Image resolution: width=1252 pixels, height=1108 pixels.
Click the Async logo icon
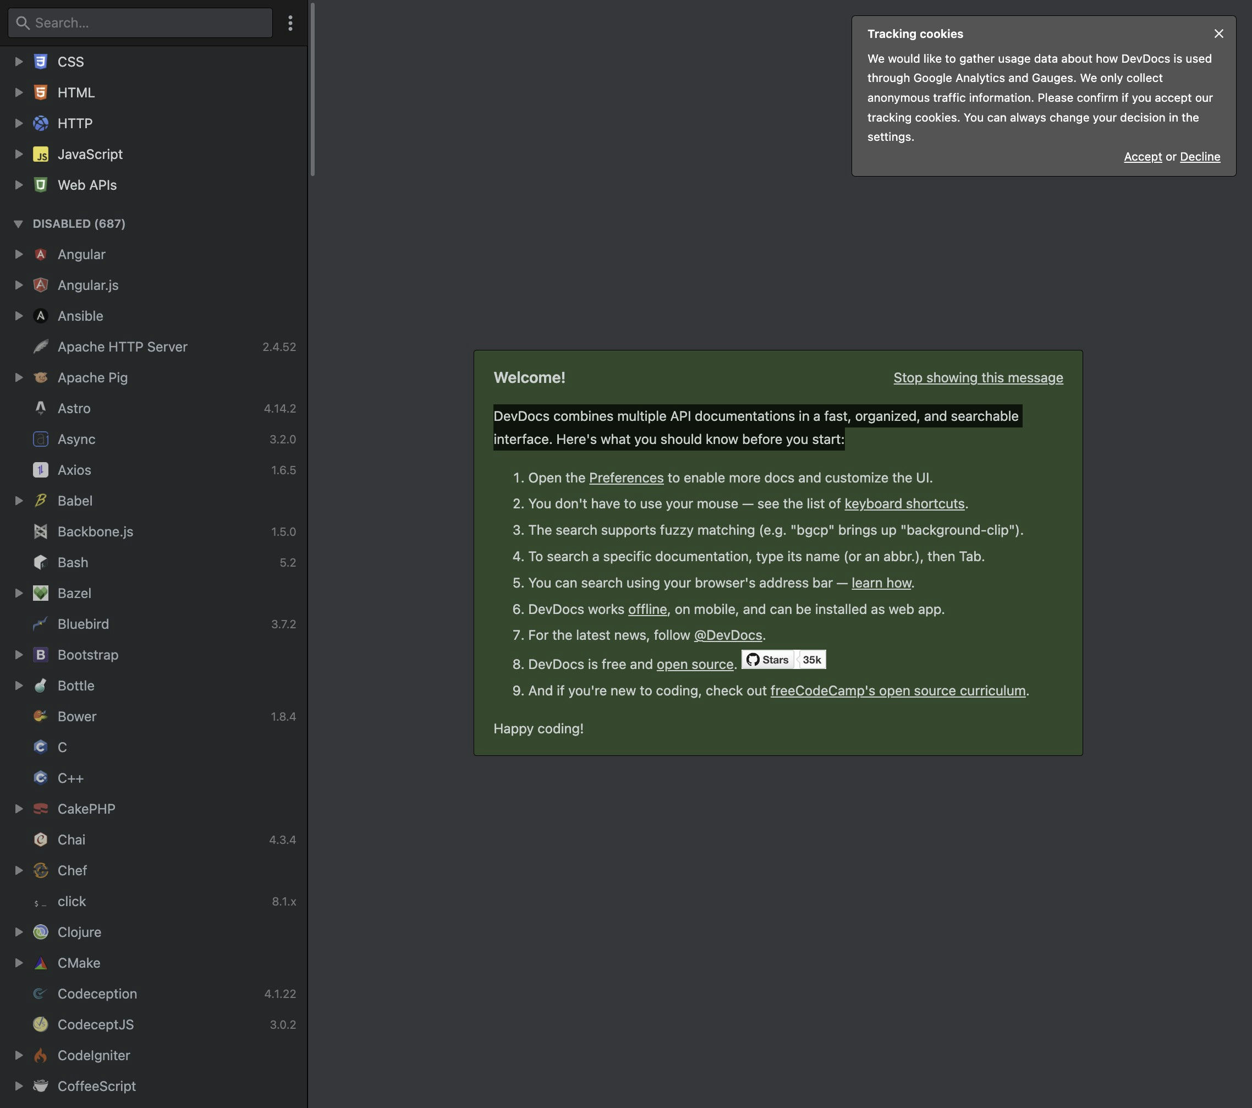(x=40, y=439)
